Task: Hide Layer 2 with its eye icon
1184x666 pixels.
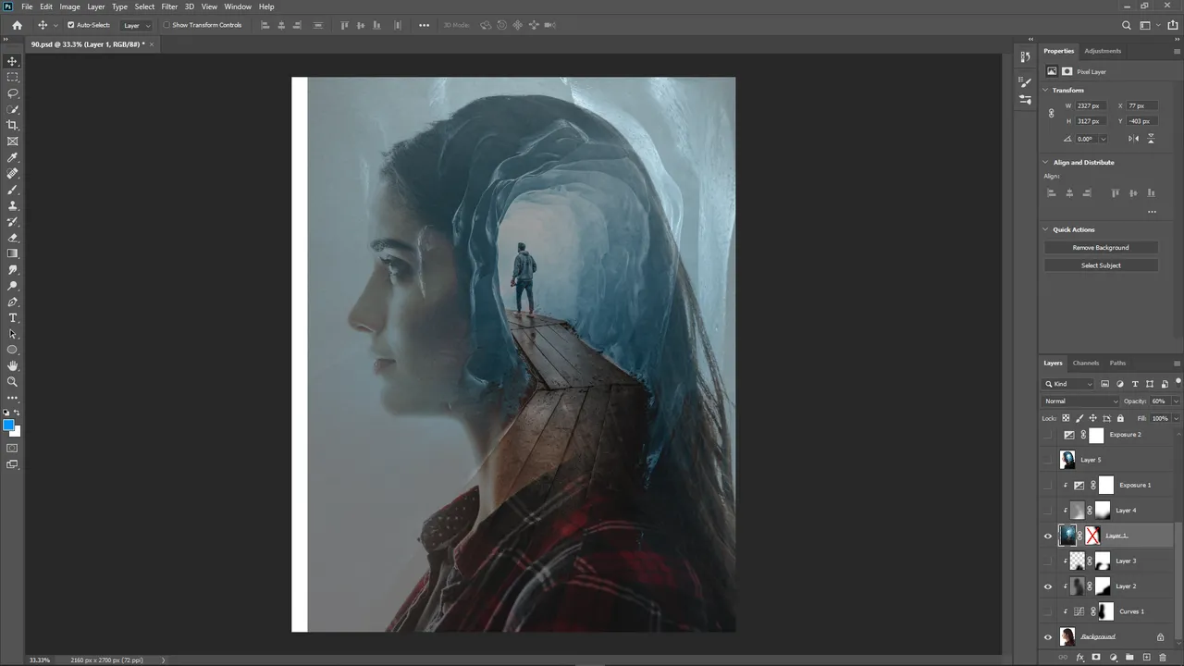Action: (1048, 586)
